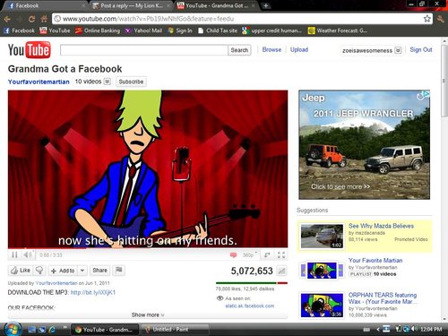Screen dimensions: 448x336
Task: Toggle expanded player size button
Action: (267, 254)
